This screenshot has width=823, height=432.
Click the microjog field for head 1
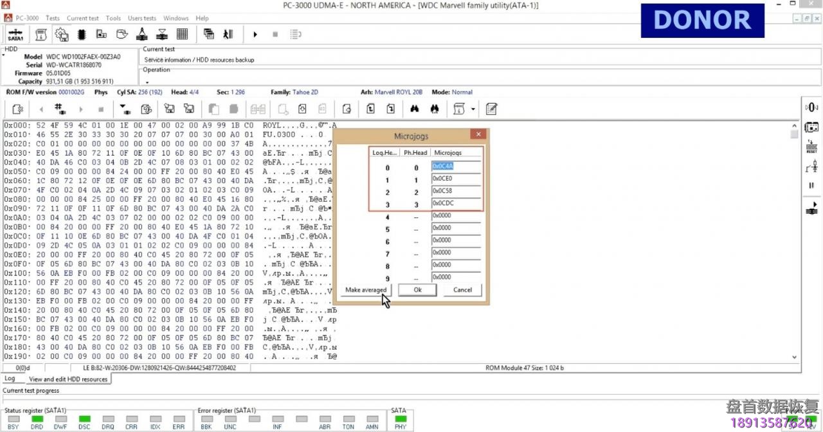point(456,179)
